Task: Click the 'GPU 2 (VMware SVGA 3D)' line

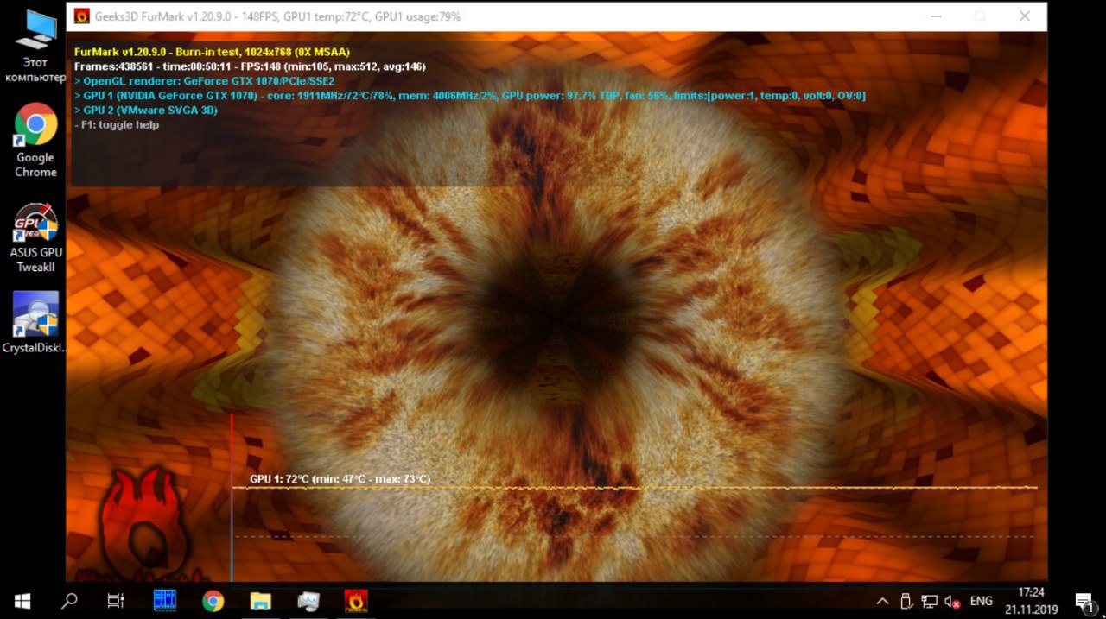Action: (x=146, y=111)
